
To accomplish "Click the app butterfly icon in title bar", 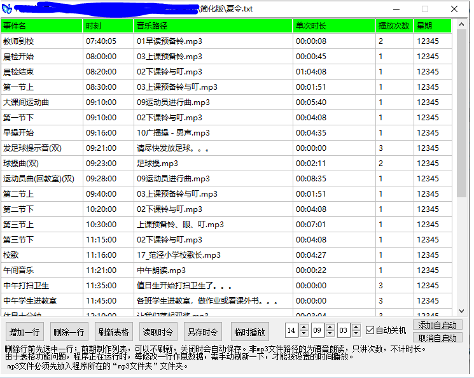I will pyautogui.click(x=7, y=9).
